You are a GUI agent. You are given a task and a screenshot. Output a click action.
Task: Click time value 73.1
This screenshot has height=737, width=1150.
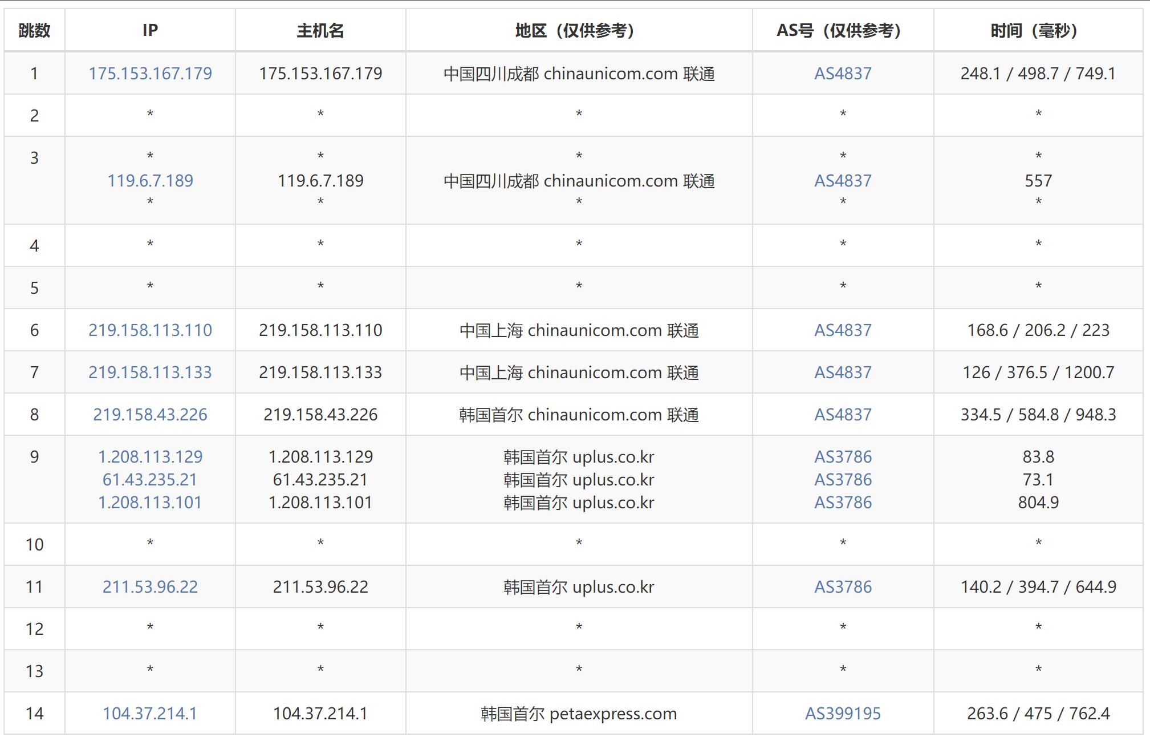click(1038, 480)
